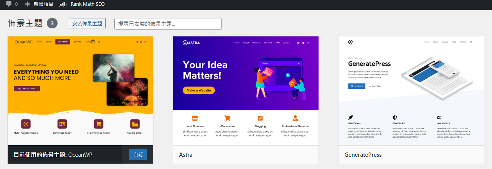Open the Astra theme screenshot
Viewport: 492px width, 169px height.
(246, 91)
